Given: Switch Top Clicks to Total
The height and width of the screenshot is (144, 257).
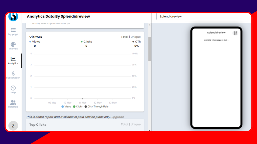Looking at the screenshot, I should [124, 124].
